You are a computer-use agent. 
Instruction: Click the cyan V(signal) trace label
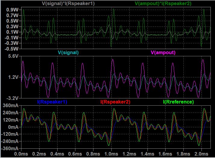68,53
